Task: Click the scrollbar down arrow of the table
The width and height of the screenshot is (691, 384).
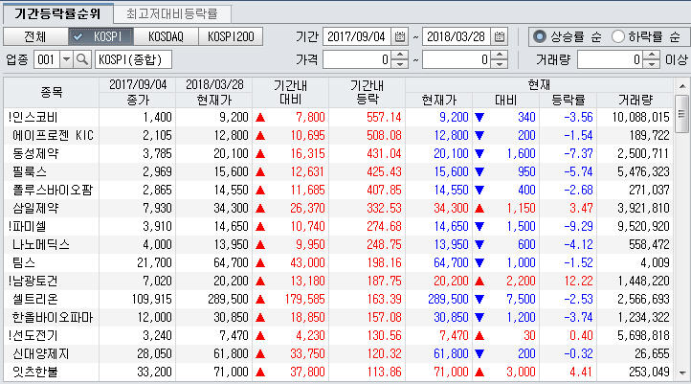Action: 682,373
